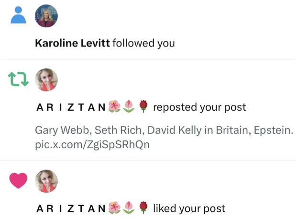Click ARIZTAN's name in the liked notification

tap(71, 208)
